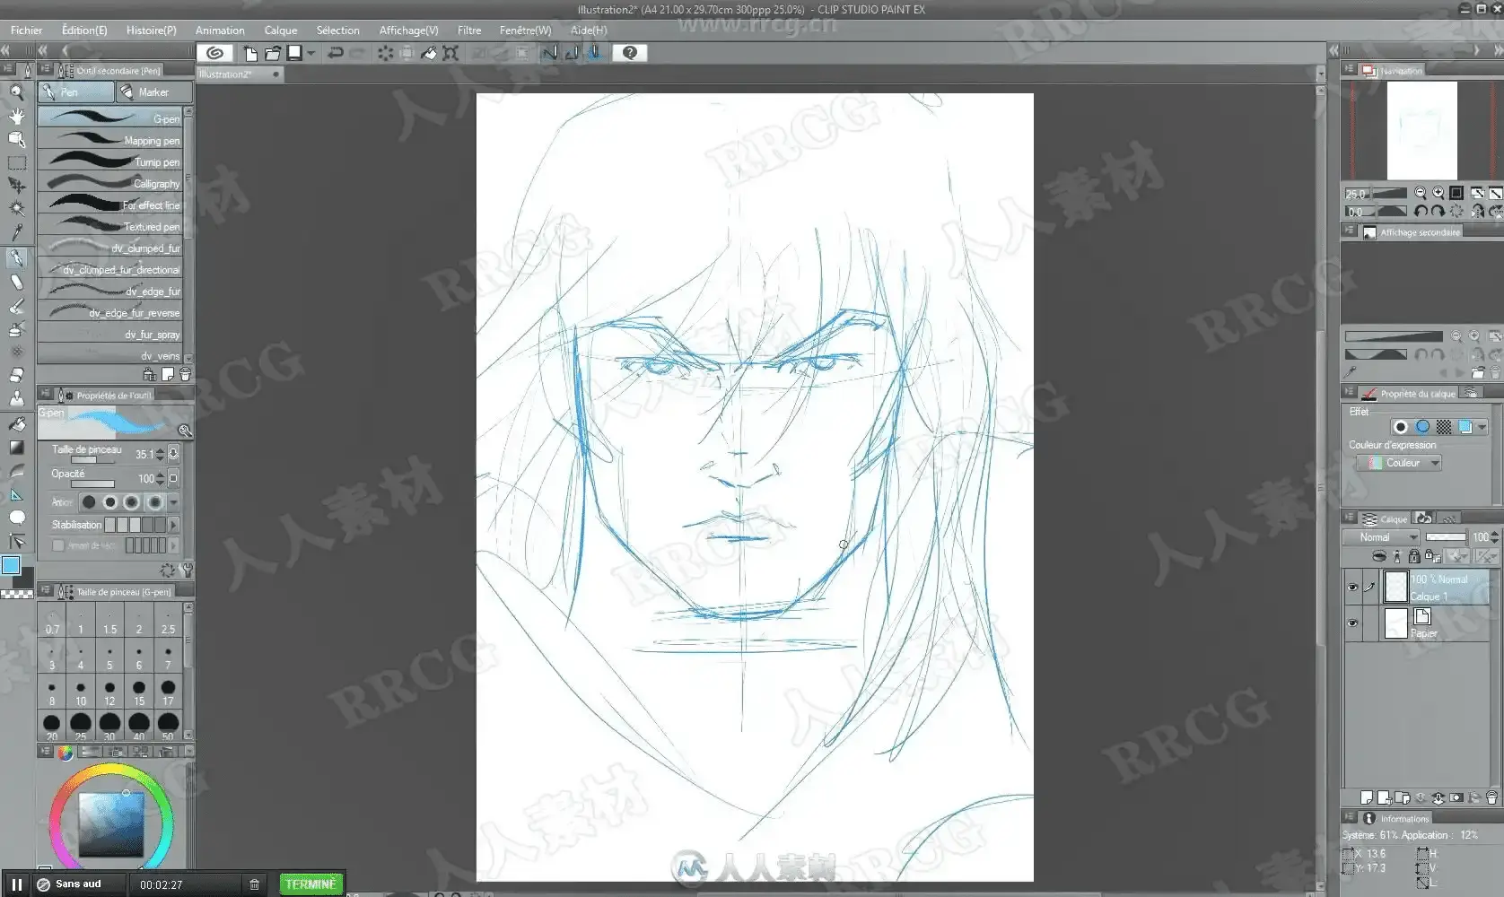This screenshot has width=1504, height=897.
Task: Select the Auto select magic wand tool
Action: pos(16,208)
